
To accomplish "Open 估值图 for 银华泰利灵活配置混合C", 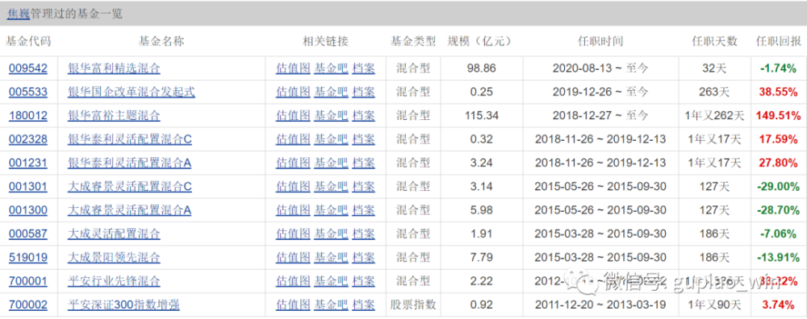I will click(293, 139).
